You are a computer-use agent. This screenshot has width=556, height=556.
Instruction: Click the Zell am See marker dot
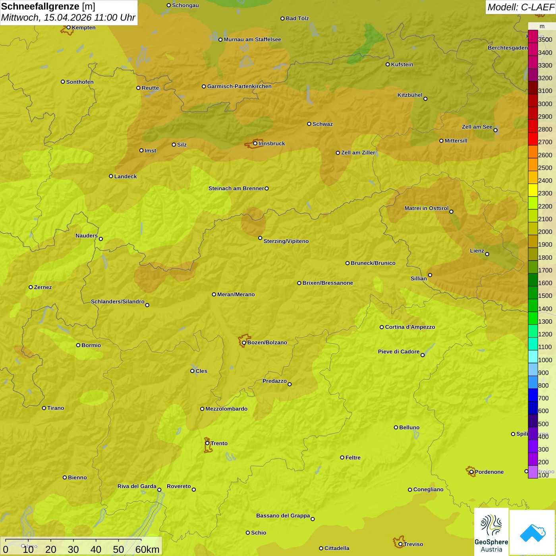click(495, 130)
